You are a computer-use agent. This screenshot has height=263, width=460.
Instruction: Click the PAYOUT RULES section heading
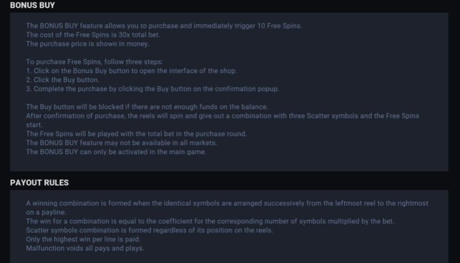click(39, 183)
